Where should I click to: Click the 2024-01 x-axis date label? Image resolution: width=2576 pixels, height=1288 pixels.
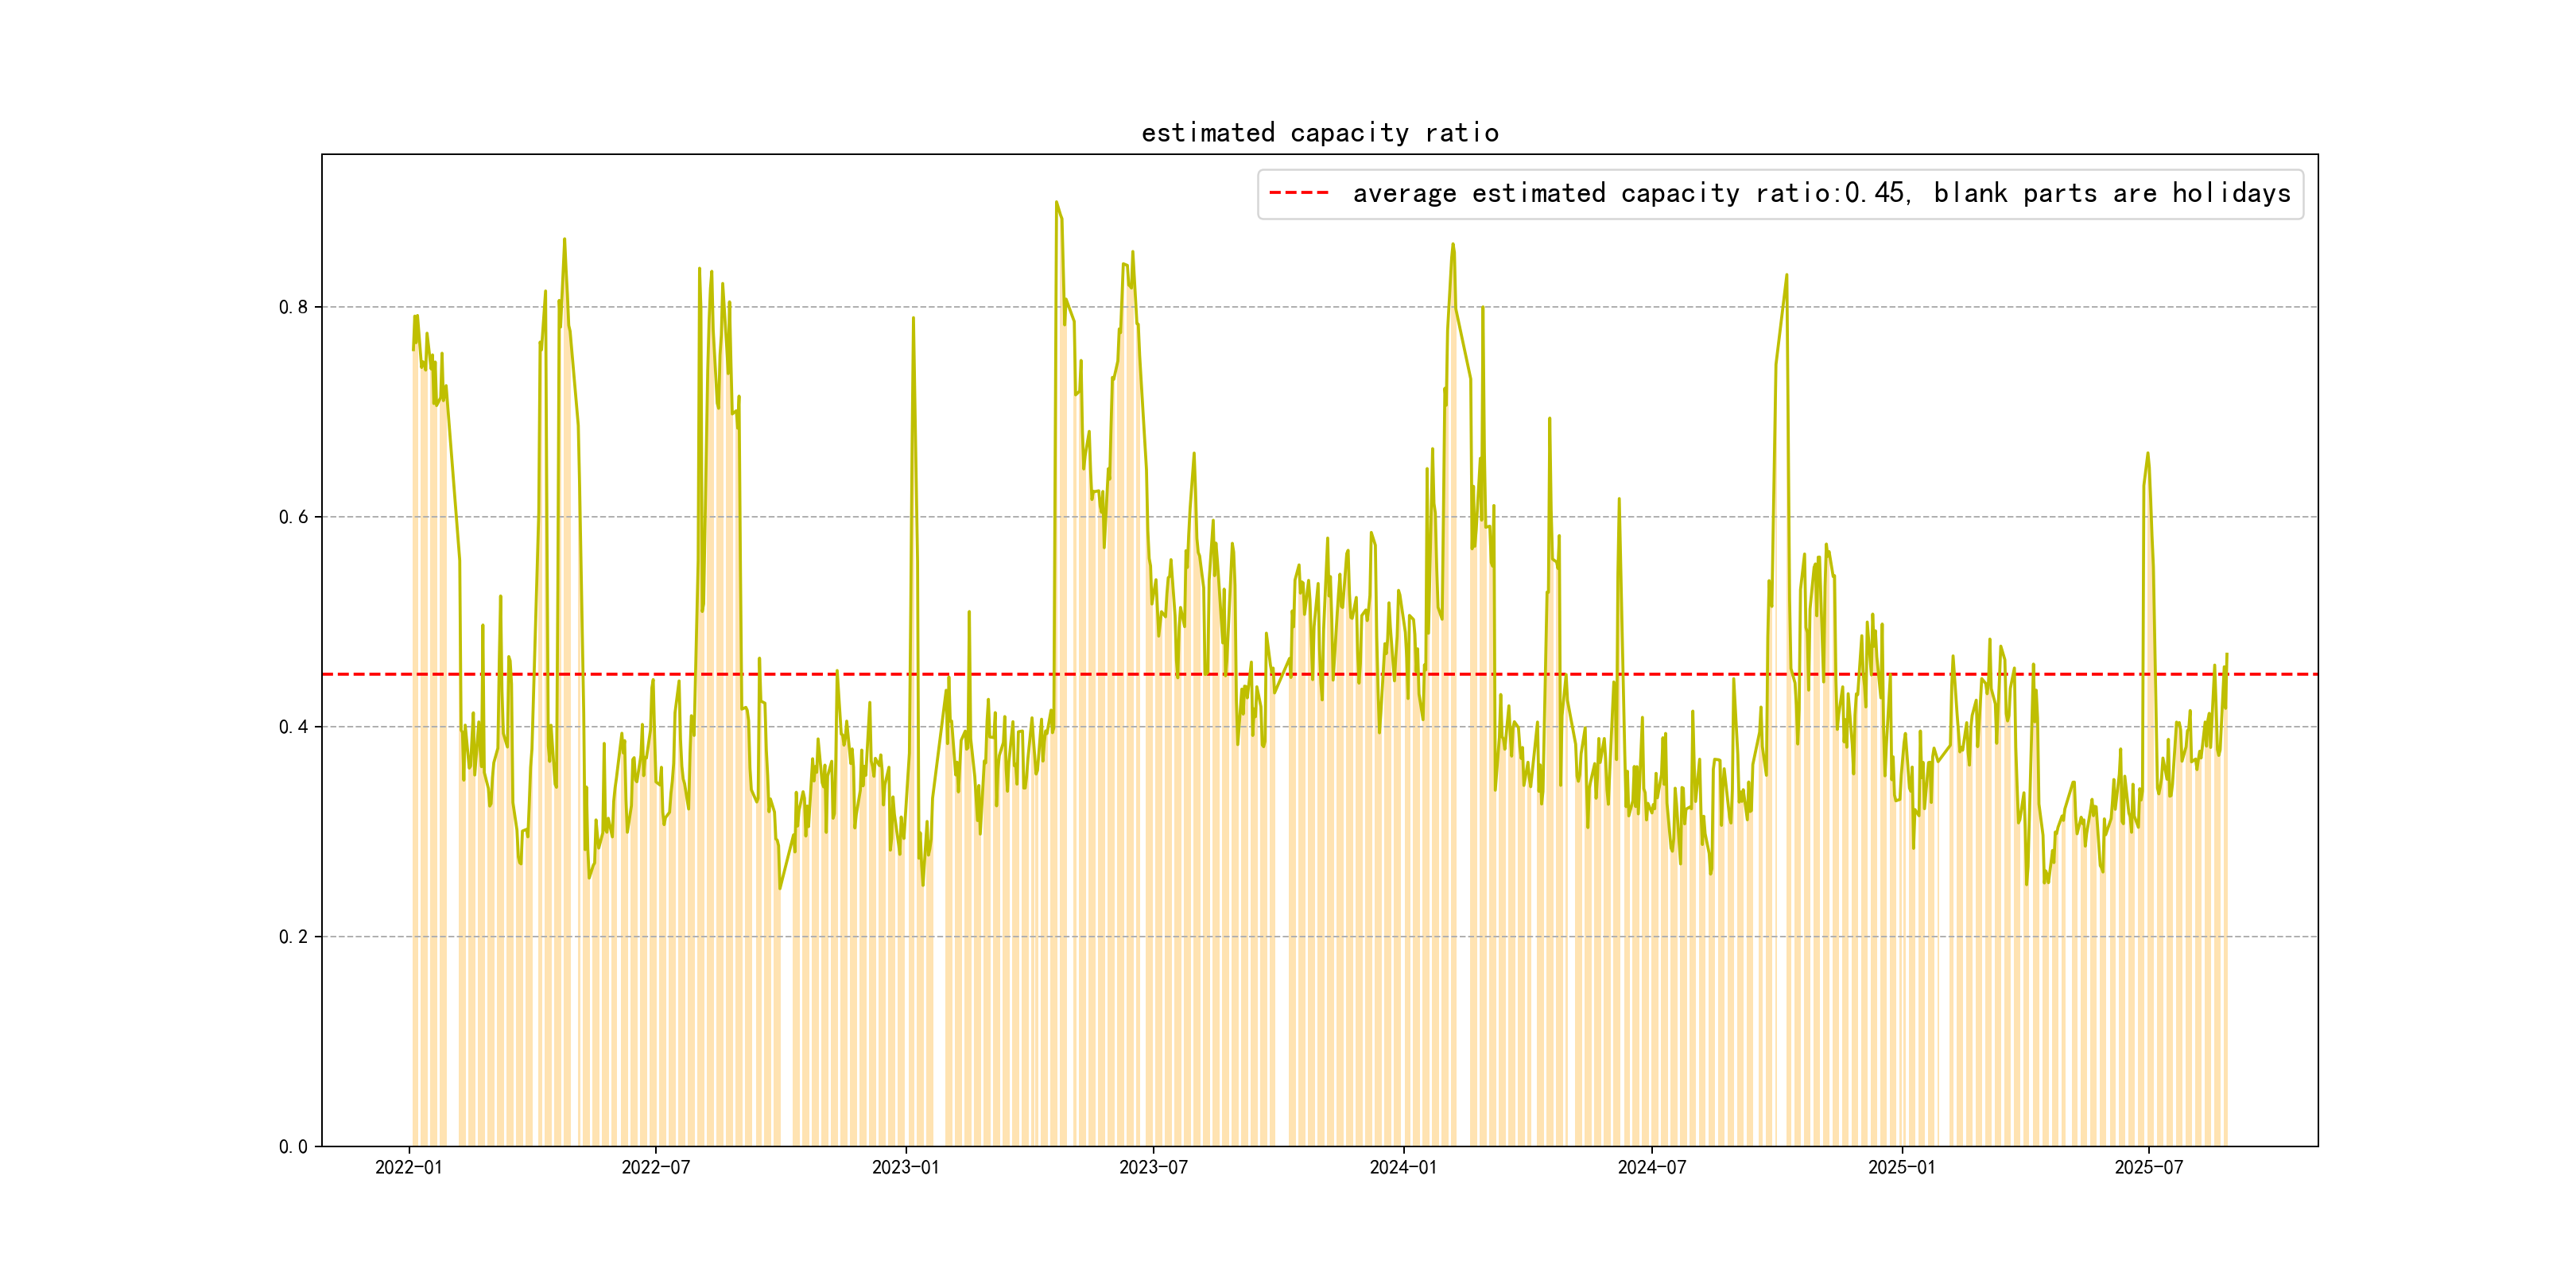coord(1403,1168)
